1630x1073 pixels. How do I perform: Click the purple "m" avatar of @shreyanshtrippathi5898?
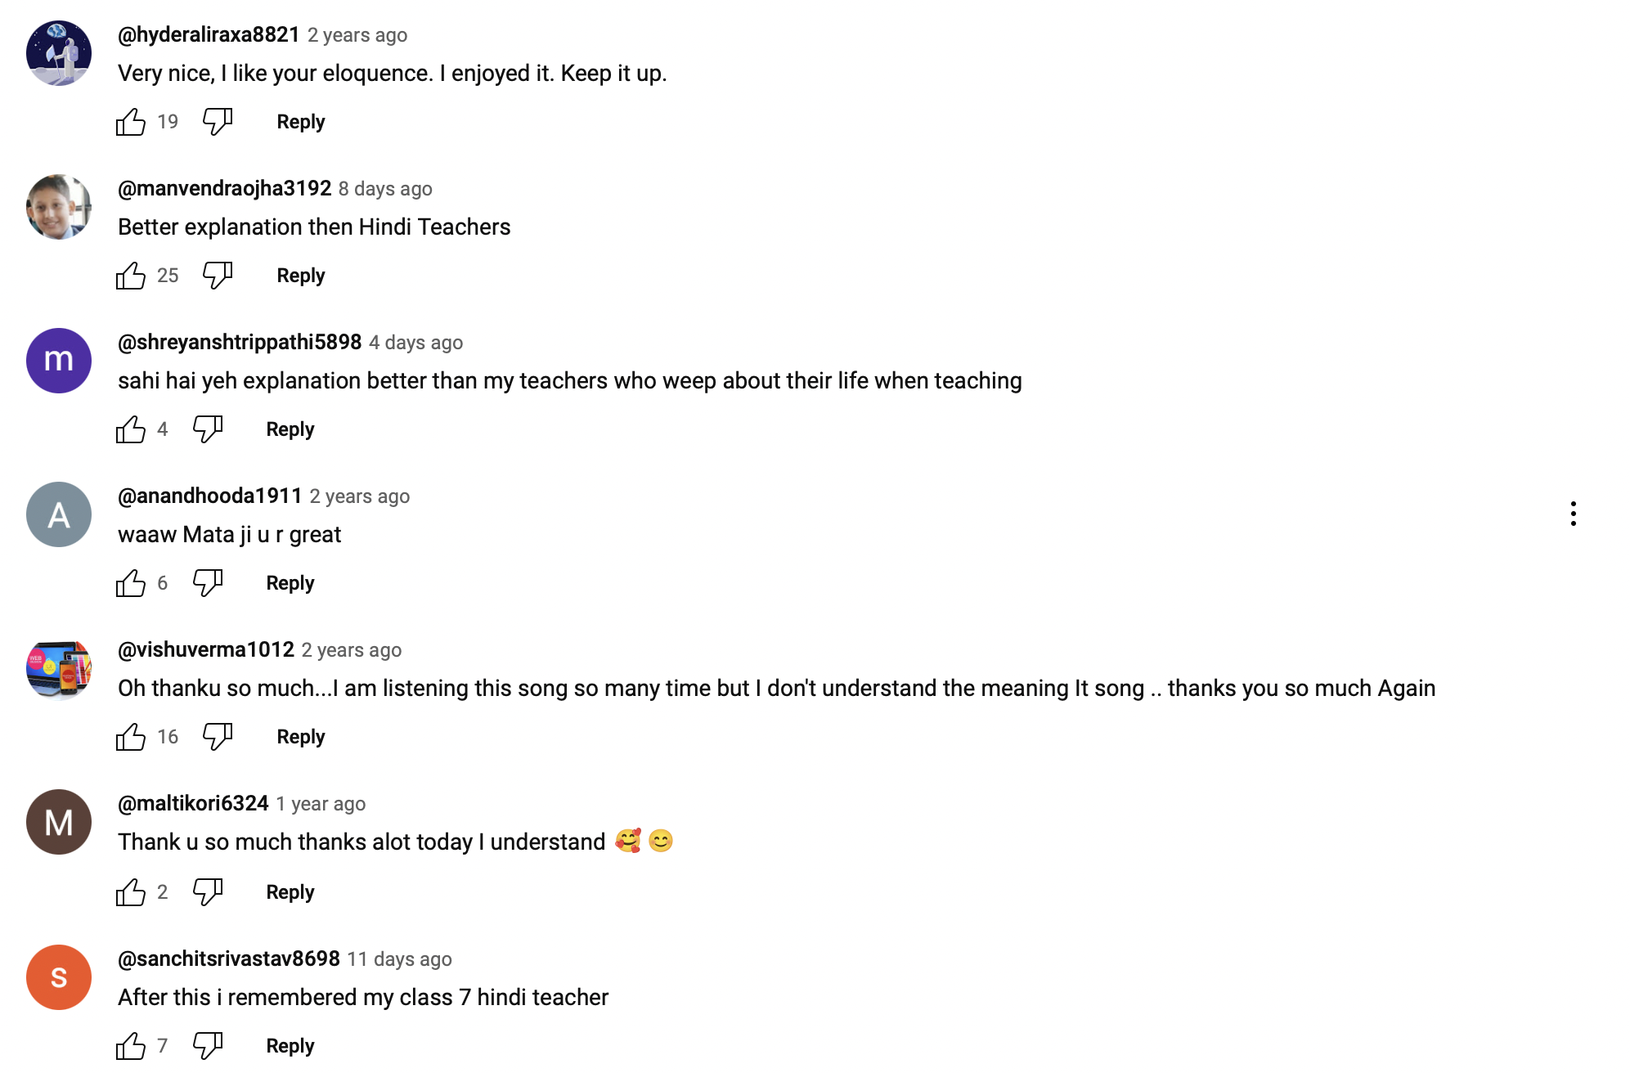[x=59, y=361]
